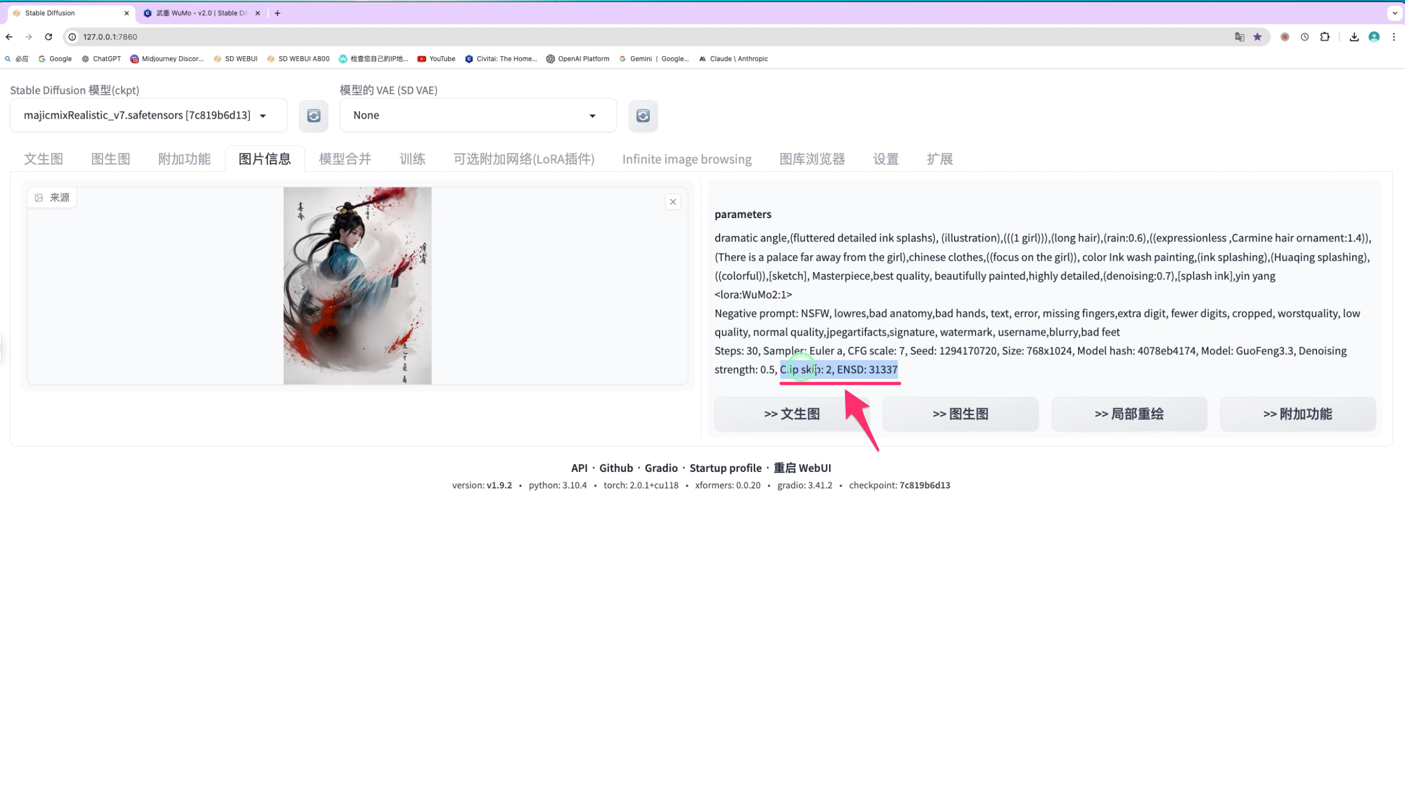Viewport: 1405px width, 793px height.
Task: Close the WuMo v2.0 tab
Action: point(257,13)
